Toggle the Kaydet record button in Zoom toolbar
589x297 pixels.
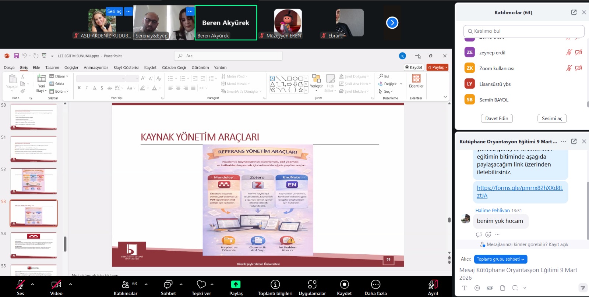click(344, 285)
